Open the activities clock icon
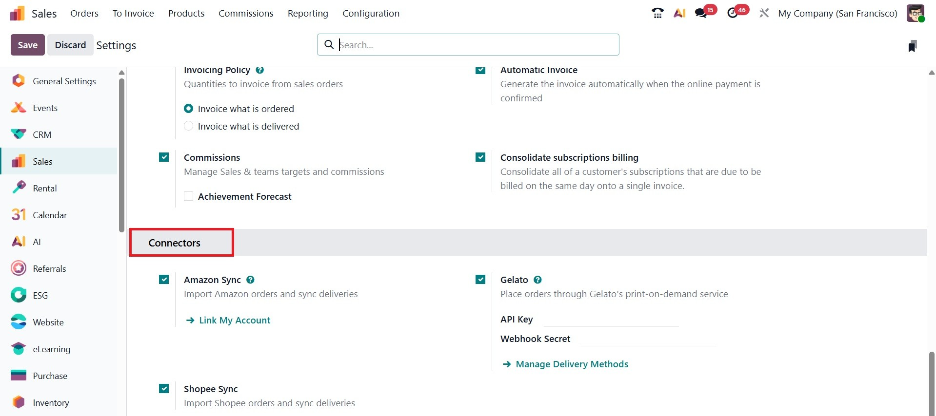Viewport: 936px width, 416px height. coord(733,13)
